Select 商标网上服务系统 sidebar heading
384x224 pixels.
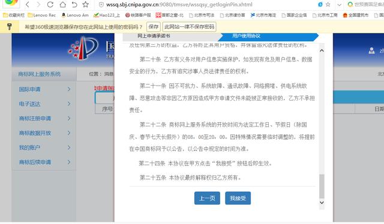coord(39,74)
